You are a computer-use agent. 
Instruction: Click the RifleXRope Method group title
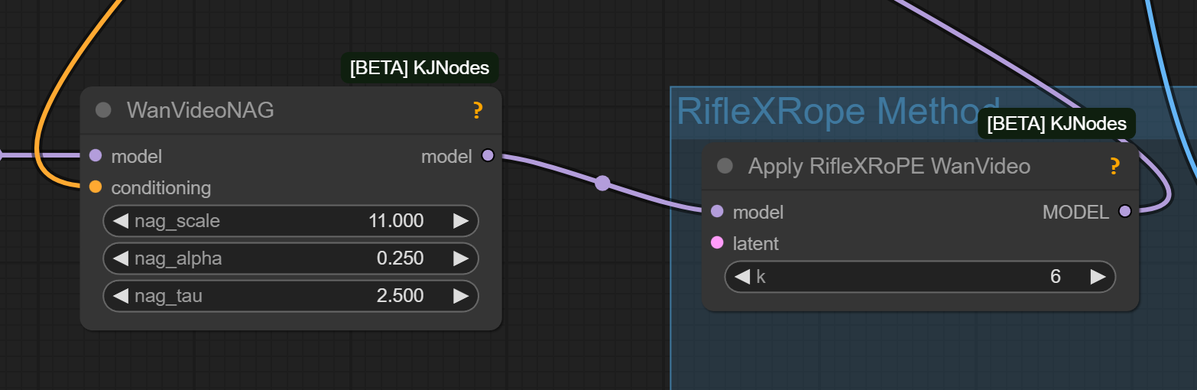(x=839, y=112)
